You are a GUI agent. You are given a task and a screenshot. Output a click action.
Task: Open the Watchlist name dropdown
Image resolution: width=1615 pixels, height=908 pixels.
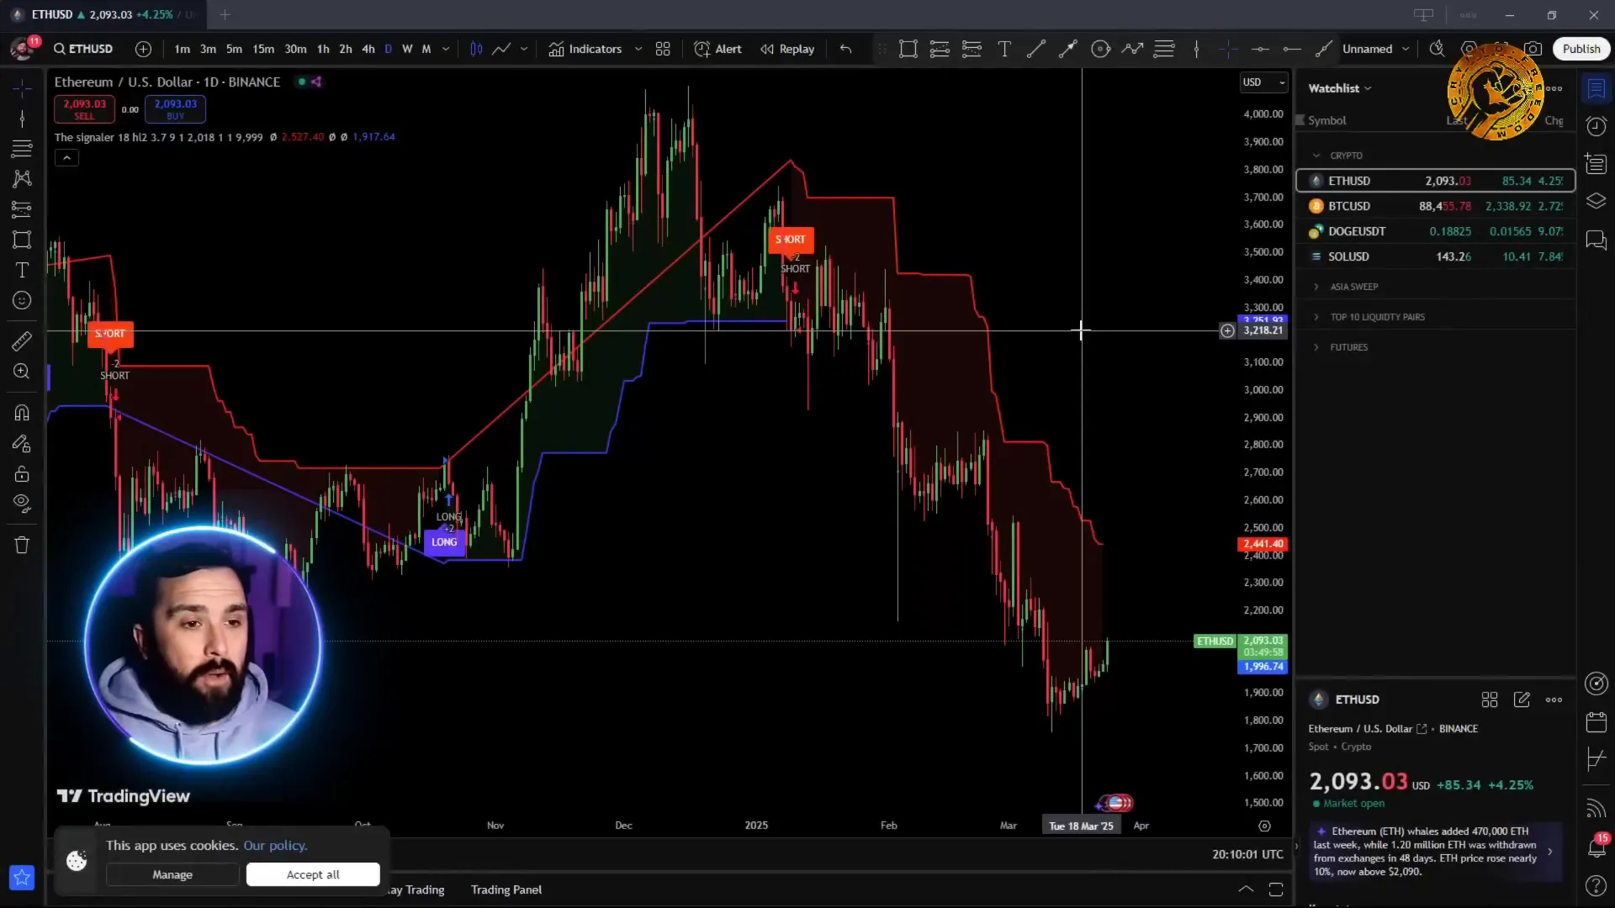point(1340,88)
